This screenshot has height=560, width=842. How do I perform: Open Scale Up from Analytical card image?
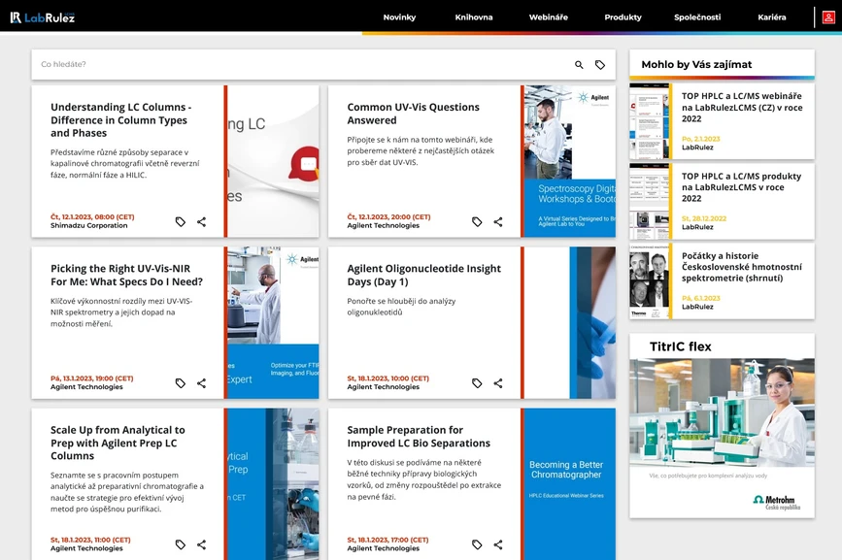273,484
